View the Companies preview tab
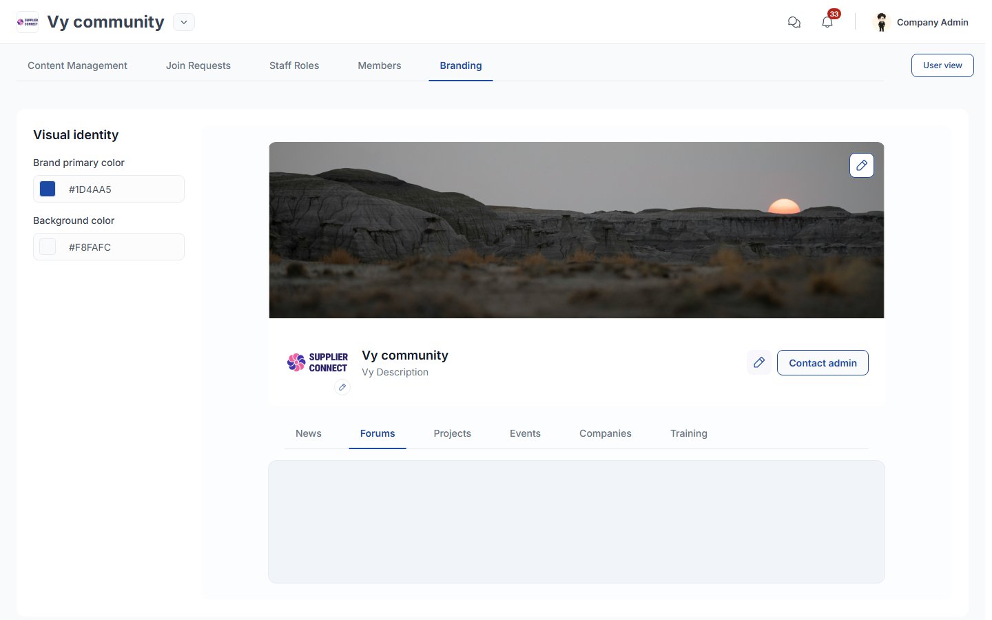Viewport: 992px width, 620px height. coord(606,433)
